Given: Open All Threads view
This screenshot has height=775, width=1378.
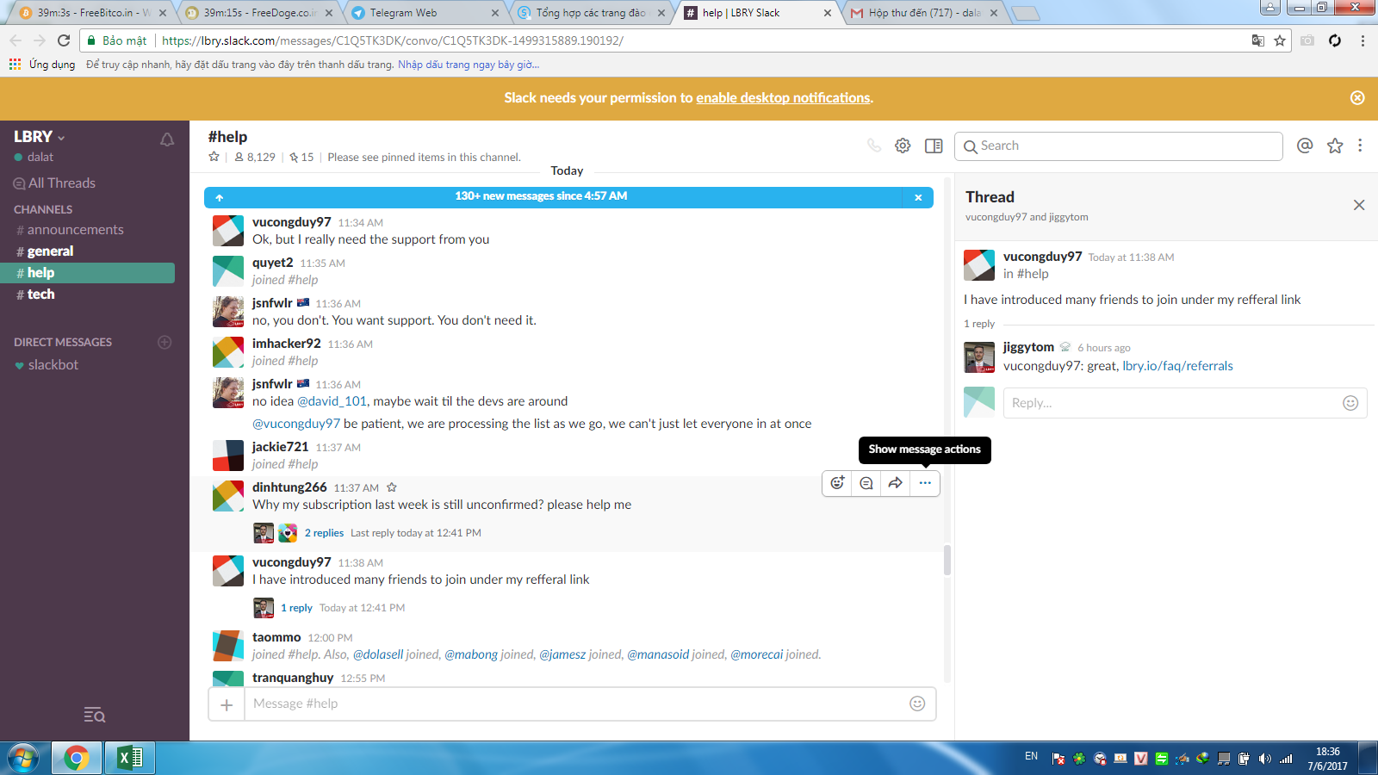Looking at the screenshot, I should click(54, 183).
